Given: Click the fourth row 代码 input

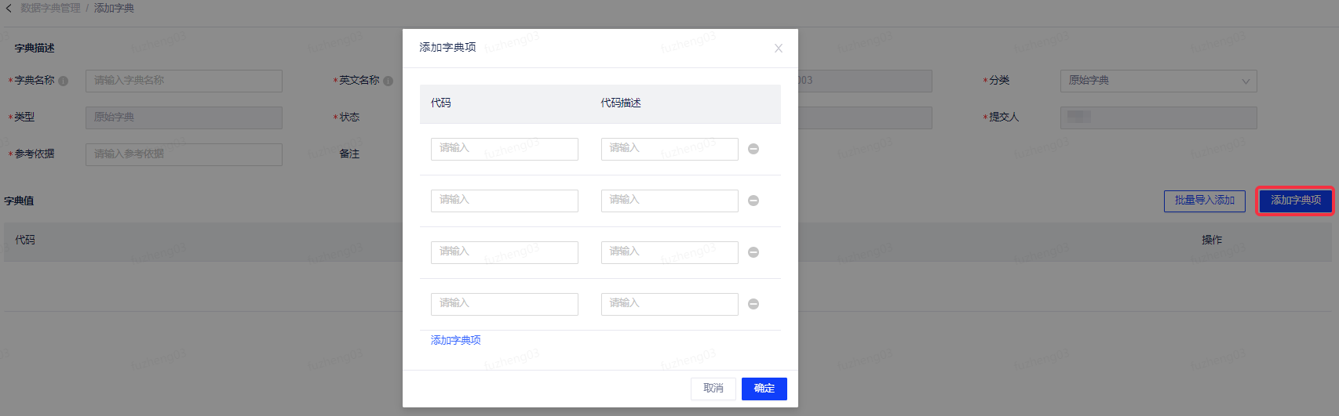Looking at the screenshot, I should click(x=505, y=304).
